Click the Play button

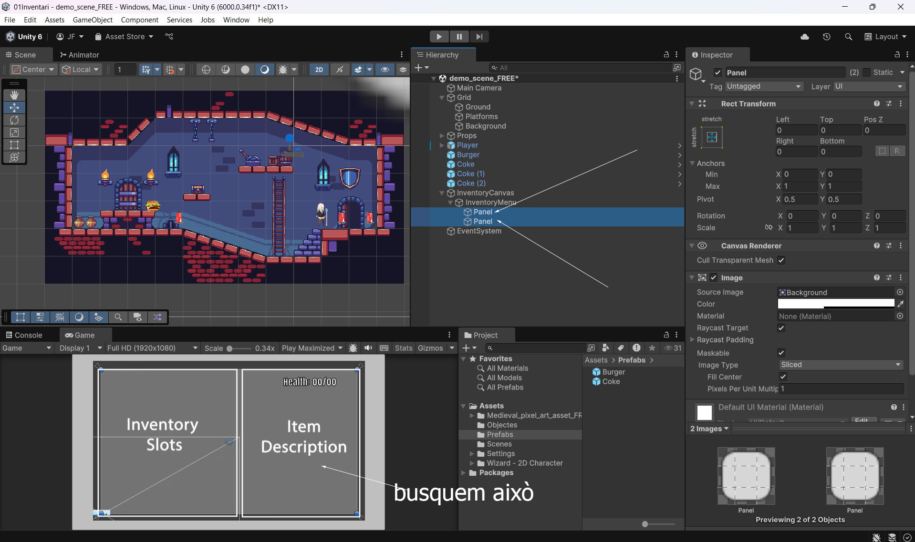(x=439, y=37)
